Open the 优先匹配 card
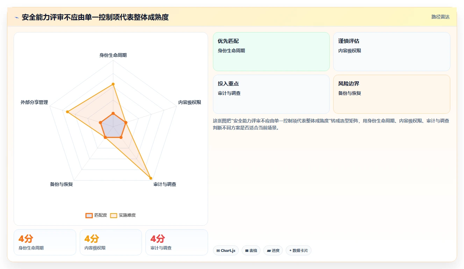The image size is (464, 269). pos(271,52)
